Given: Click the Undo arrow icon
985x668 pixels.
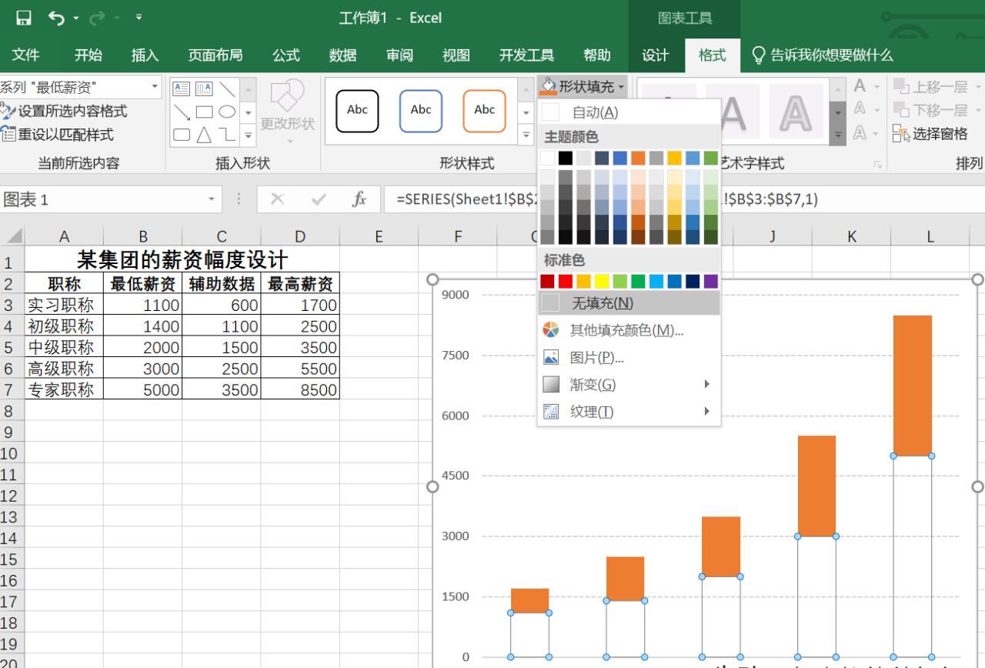Looking at the screenshot, I should pos(55,17).
